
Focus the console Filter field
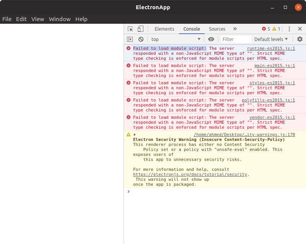[x=236, y=39]
